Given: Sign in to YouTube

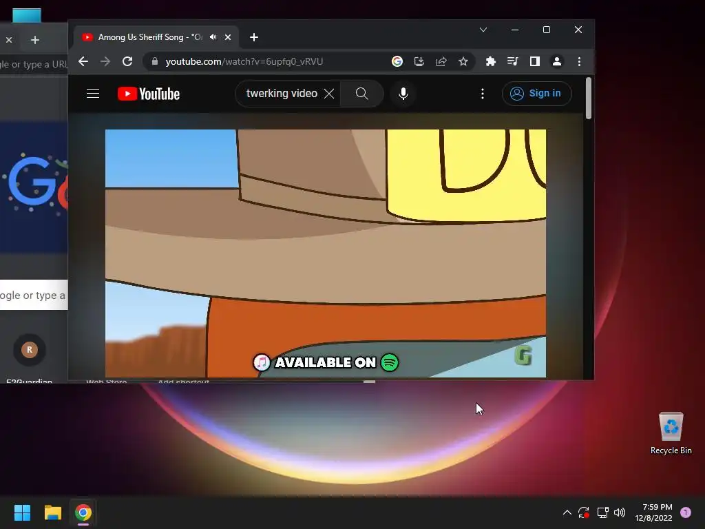Looking at the screenshot, I should [x=536, y=94].
